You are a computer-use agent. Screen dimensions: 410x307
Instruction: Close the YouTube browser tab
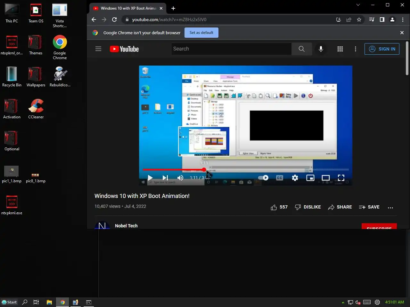pos(161,8)
